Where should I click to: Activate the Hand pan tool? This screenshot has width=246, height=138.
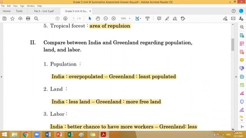[x=98, y=19]
